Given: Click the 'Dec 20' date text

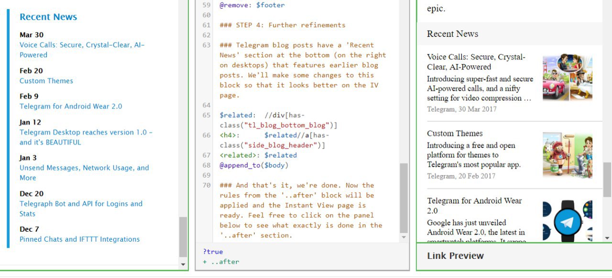Looking at the screenshot, I should tap(32, 193).
